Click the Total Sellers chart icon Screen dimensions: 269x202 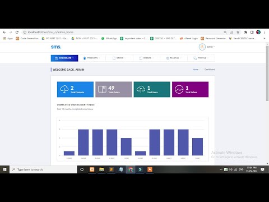point(179,89)
